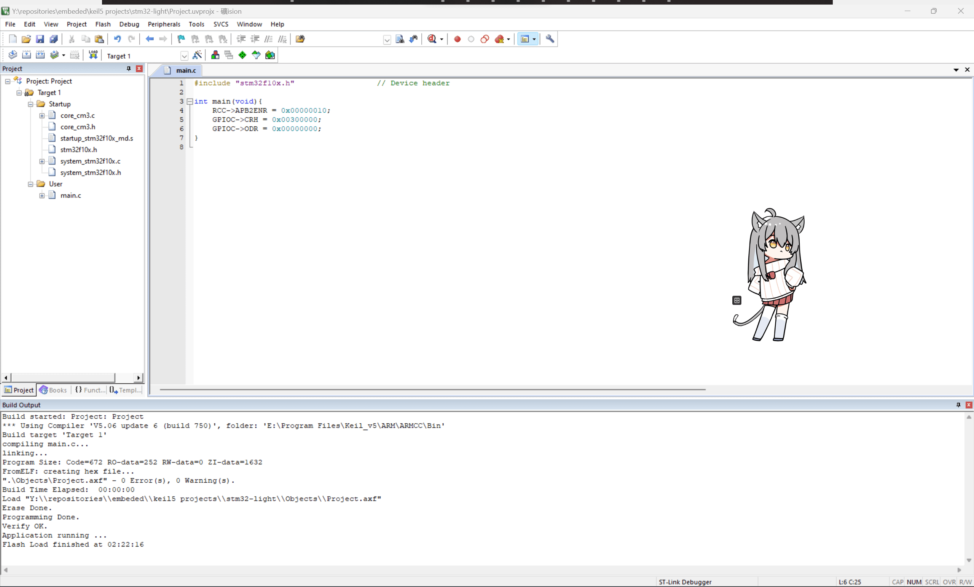The width and height of the screenshot is (974, 587).
Task: Expand system_stm32f10x.c dependencies
Action: (x=42, y=161)
